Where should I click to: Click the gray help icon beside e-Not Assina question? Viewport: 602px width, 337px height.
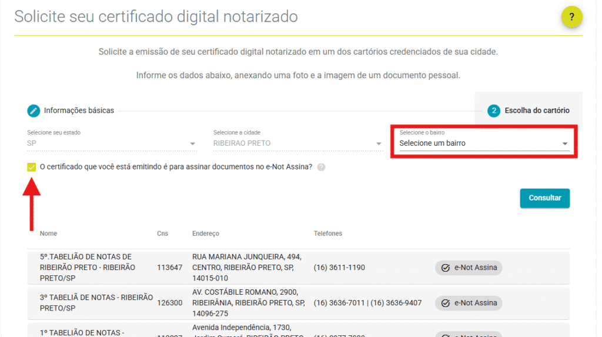pos(321,167)
